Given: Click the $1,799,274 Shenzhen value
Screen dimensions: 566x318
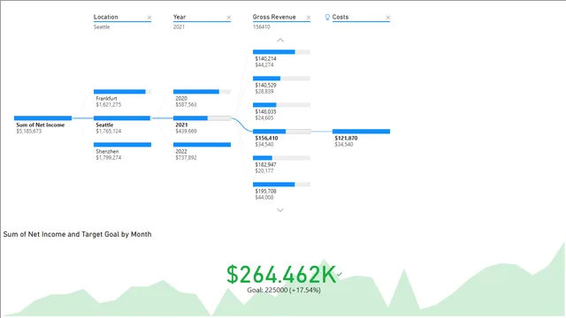Looking at the screenshot, I should tap(109, 157).
